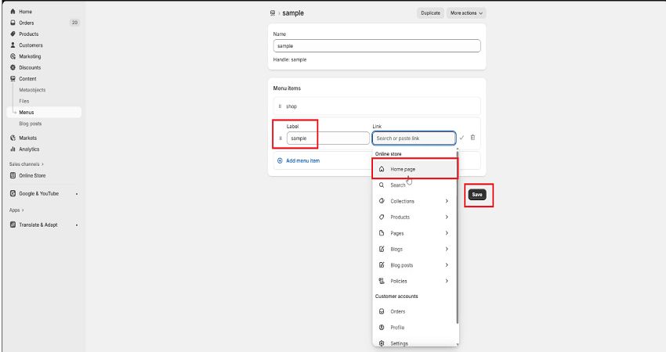Select the shop menu item row
The image size is (666, 352).
[x=377, y=106]
